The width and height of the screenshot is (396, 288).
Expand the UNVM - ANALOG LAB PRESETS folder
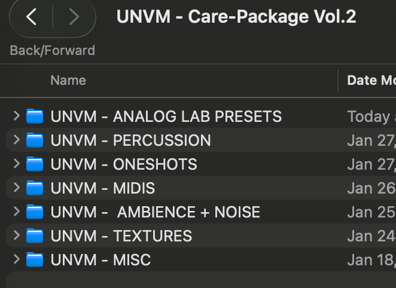[17, 116]
